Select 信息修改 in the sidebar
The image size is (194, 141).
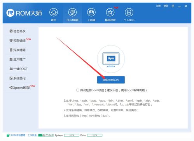pos(17,31)
